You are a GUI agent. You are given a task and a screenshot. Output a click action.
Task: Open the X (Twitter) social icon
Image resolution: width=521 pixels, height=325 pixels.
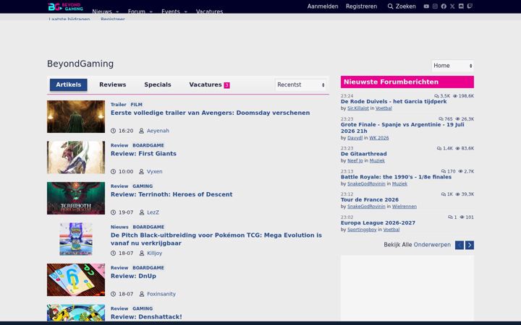pos(452,6)
